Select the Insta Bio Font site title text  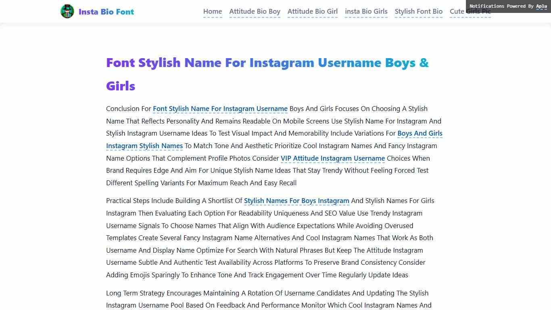click(106, 11)
